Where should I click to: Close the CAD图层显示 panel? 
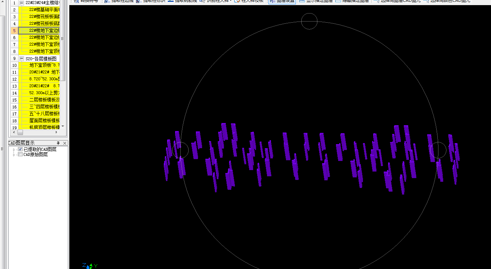coord(65,143)
